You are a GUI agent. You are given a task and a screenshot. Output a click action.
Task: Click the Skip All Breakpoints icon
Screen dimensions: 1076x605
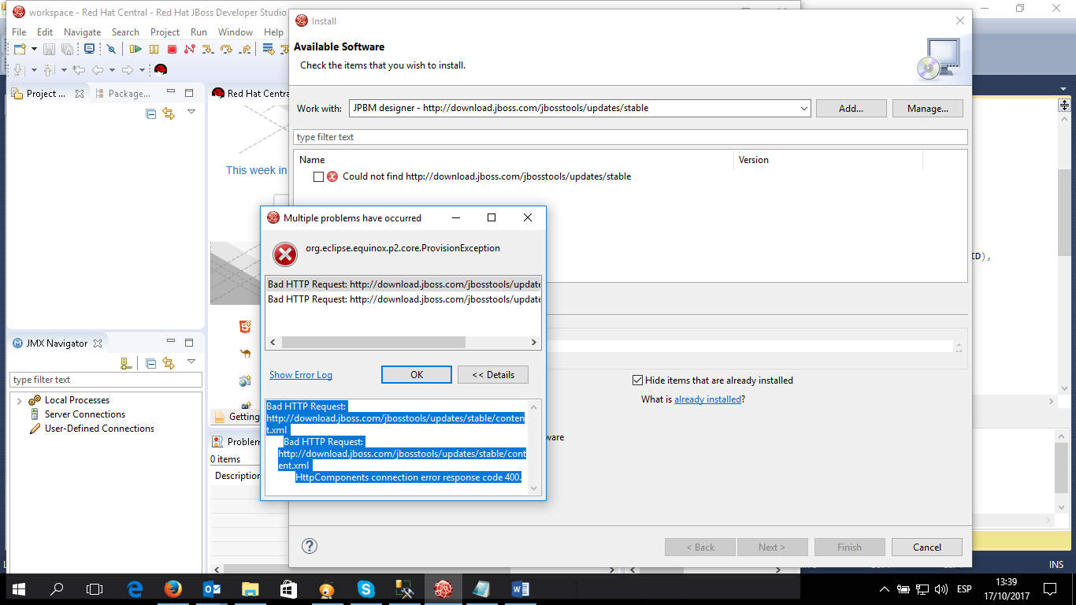111,50
